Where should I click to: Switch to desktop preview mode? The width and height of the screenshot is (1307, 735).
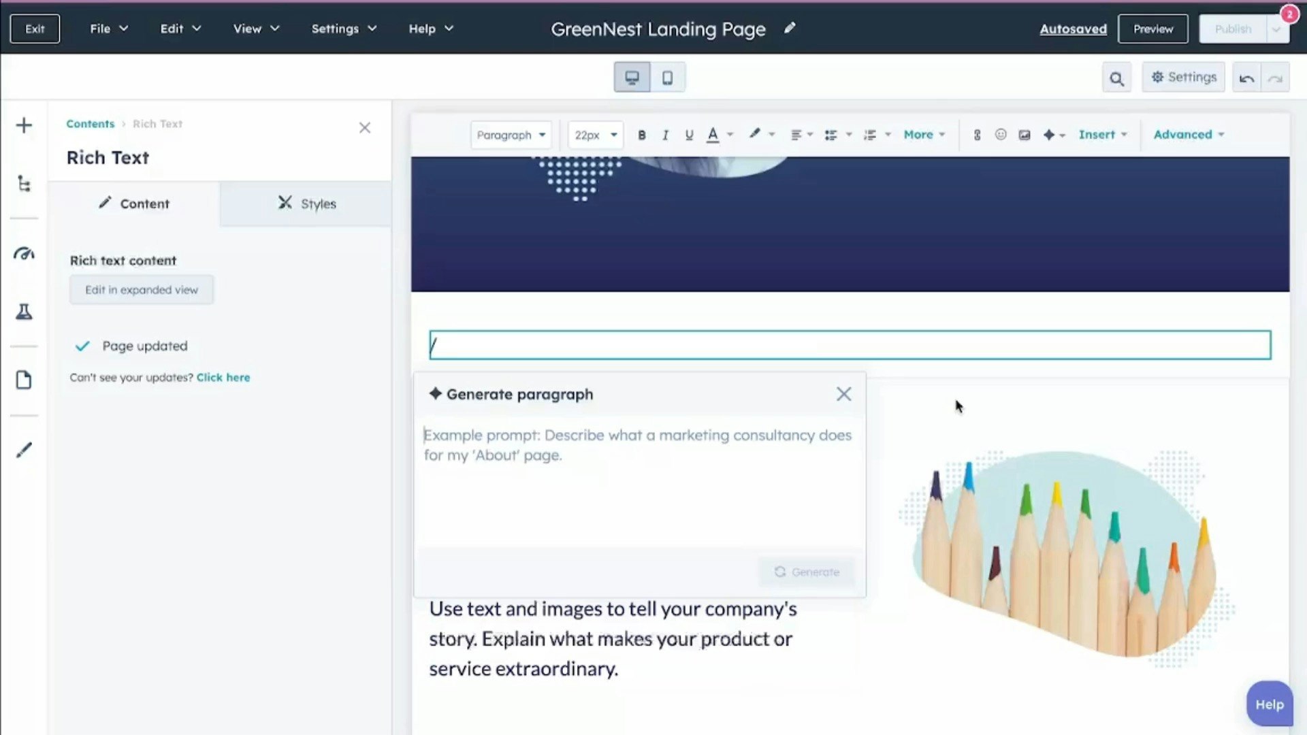[632, 78]
